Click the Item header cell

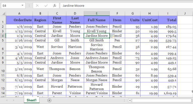point(117,20)
